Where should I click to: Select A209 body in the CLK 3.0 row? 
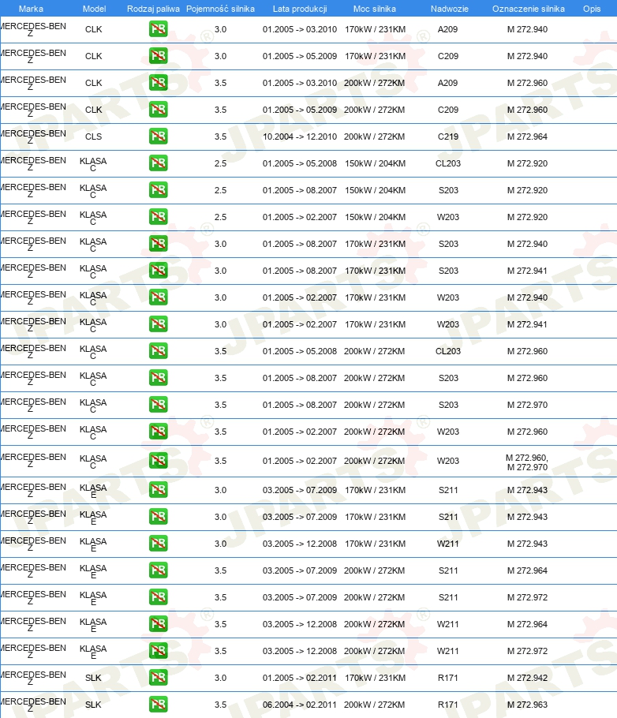(x=448, y=29)
